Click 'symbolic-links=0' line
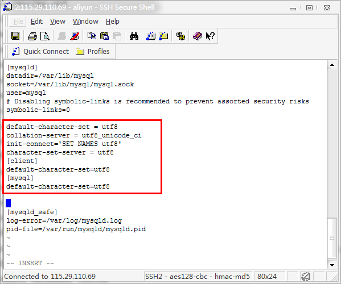 [x=38, y=110]
